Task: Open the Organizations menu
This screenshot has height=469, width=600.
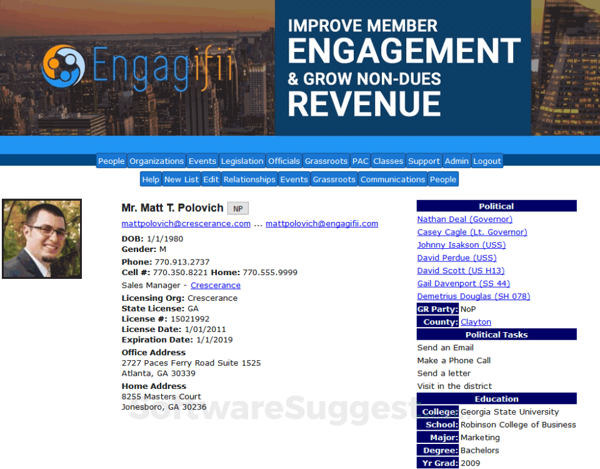Action: 156,161
